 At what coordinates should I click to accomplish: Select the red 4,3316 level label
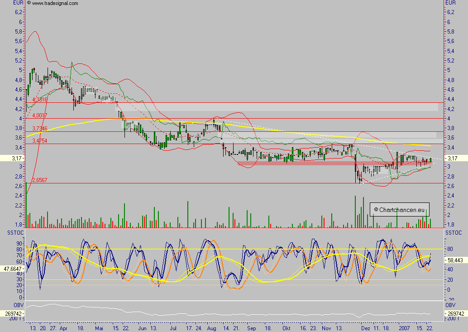coord(40,100)
